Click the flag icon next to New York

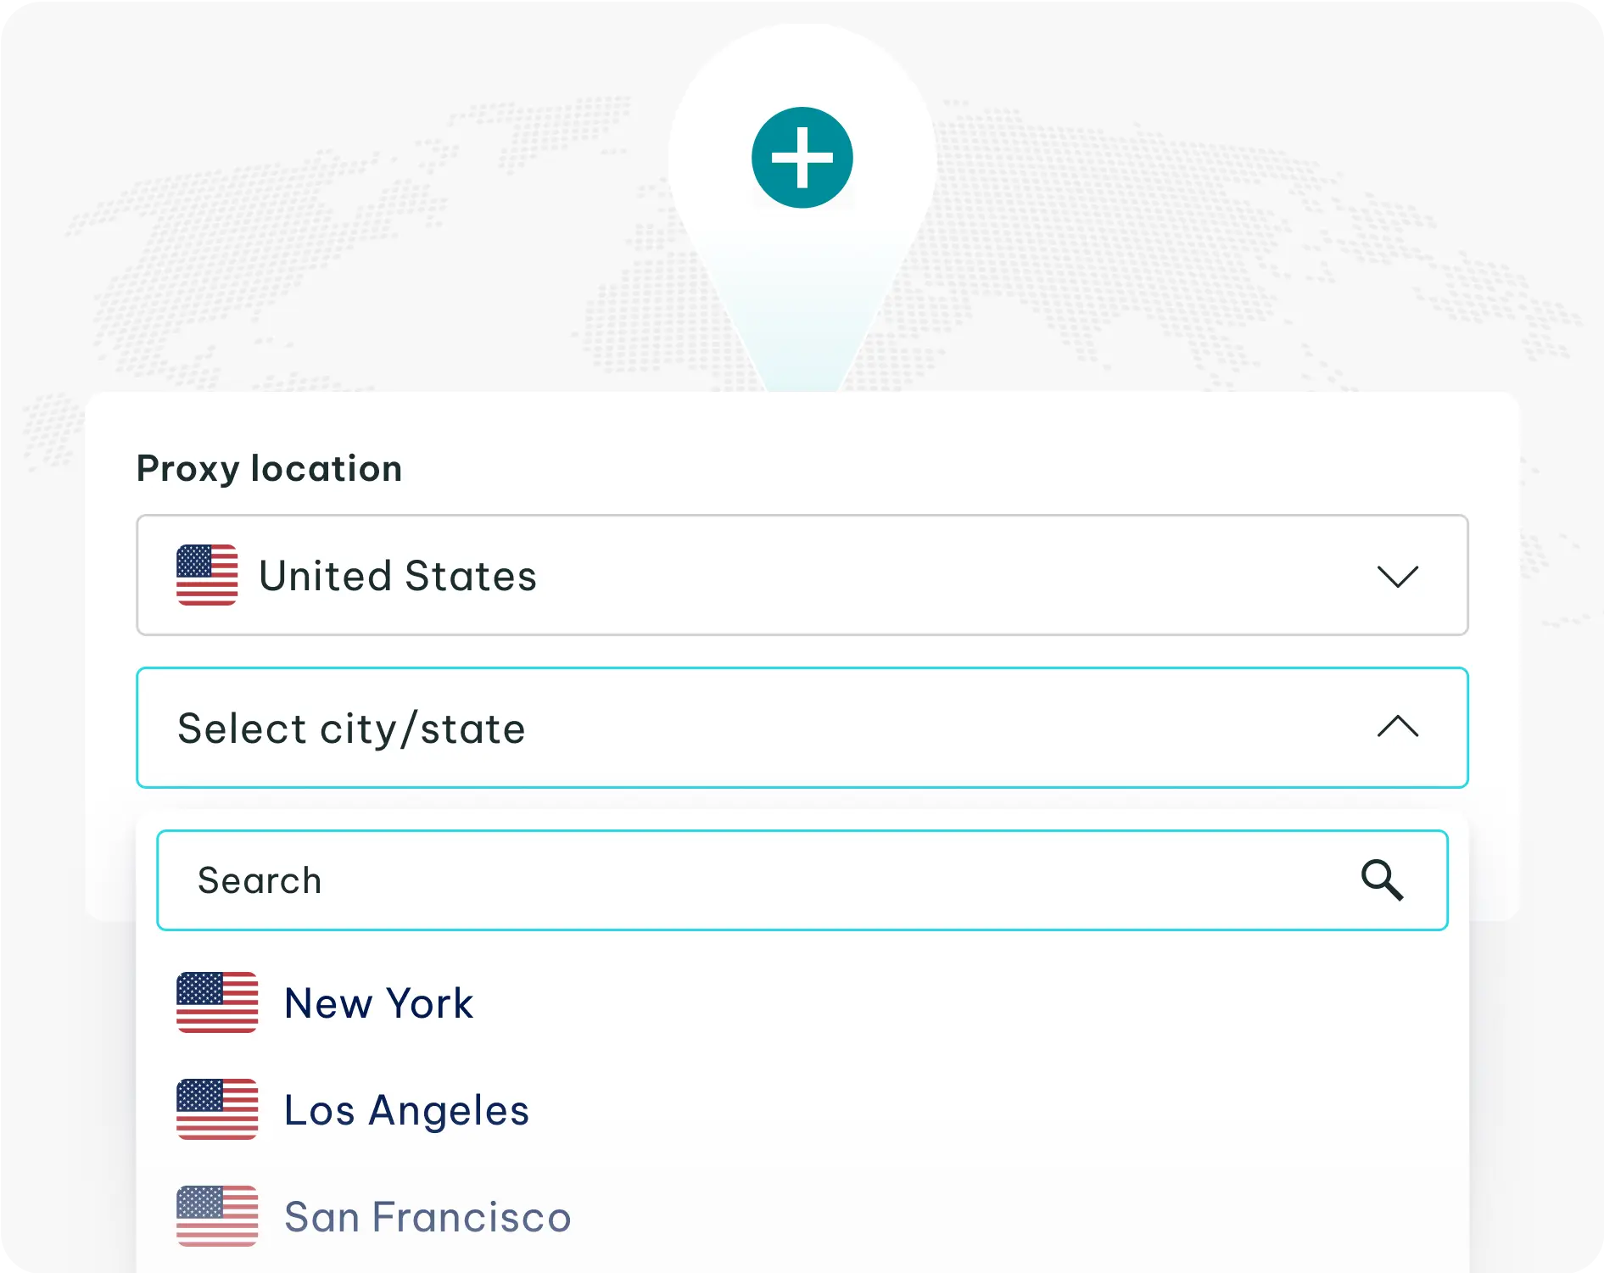[217, 1002]
